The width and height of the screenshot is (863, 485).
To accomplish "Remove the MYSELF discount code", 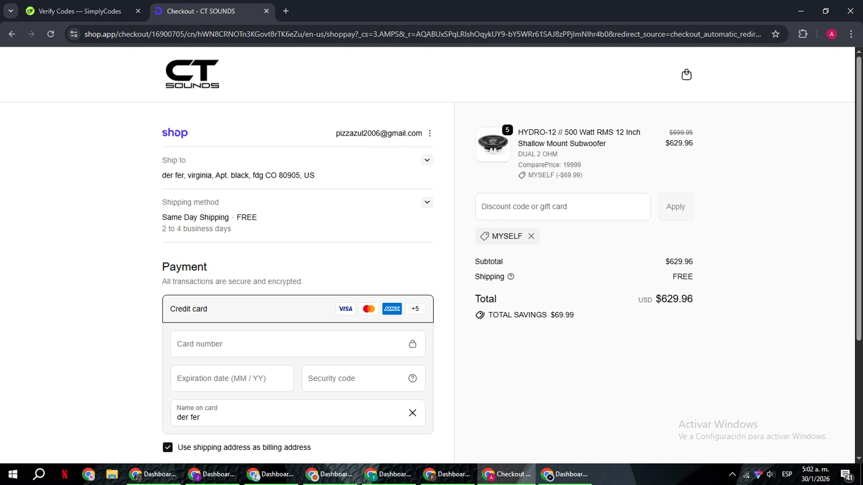I will pos(531,236).
